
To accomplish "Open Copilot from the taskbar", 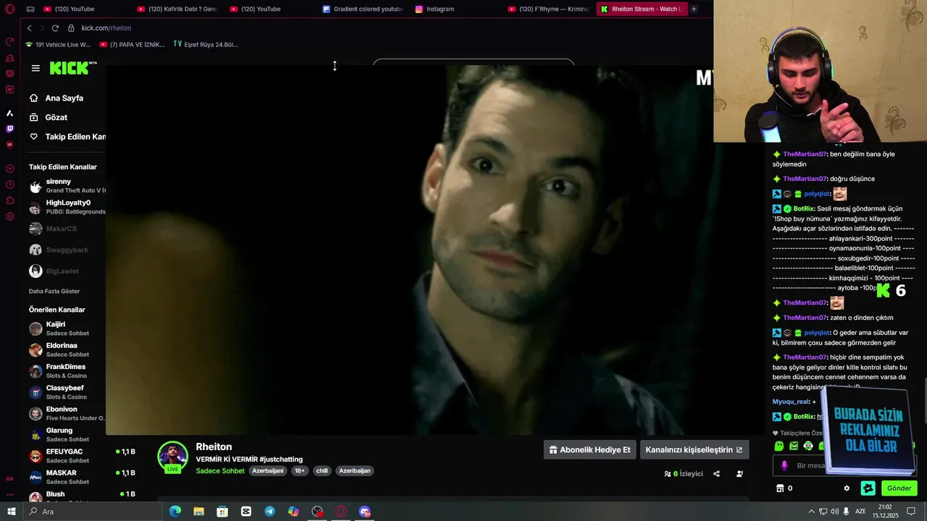I will pos(293,512).
